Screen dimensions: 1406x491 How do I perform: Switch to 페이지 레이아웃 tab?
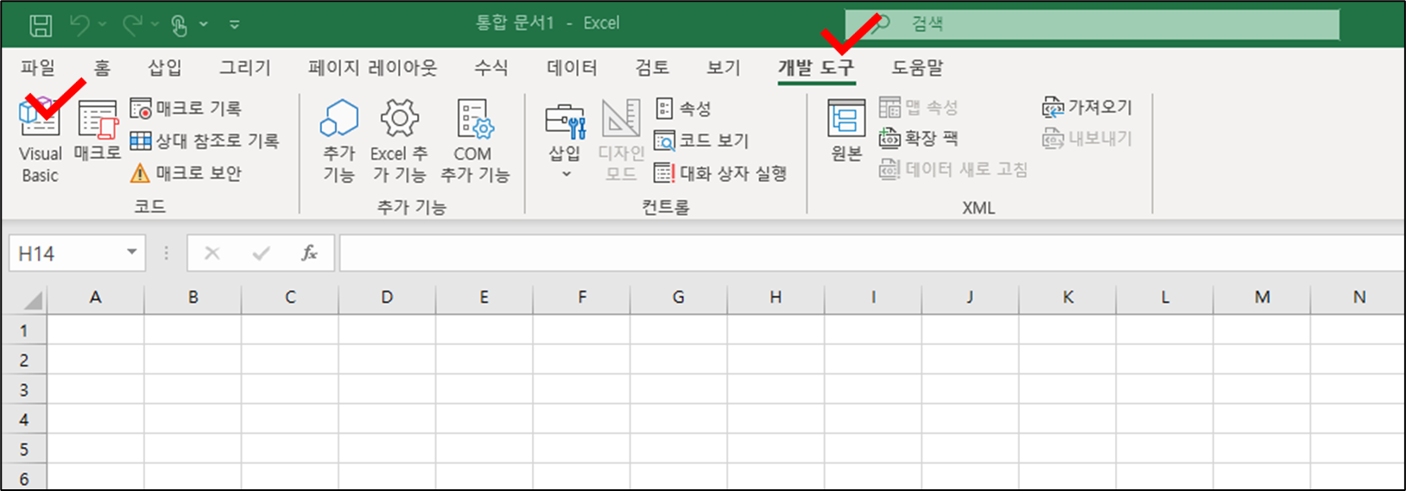click(x=373, y=67)
